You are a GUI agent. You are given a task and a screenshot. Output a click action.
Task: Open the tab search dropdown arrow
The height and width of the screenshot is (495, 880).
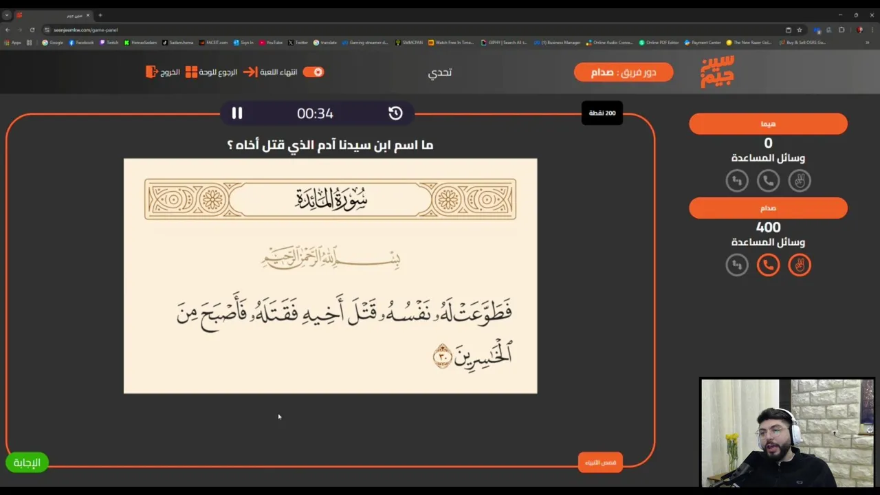click(6, 14)
